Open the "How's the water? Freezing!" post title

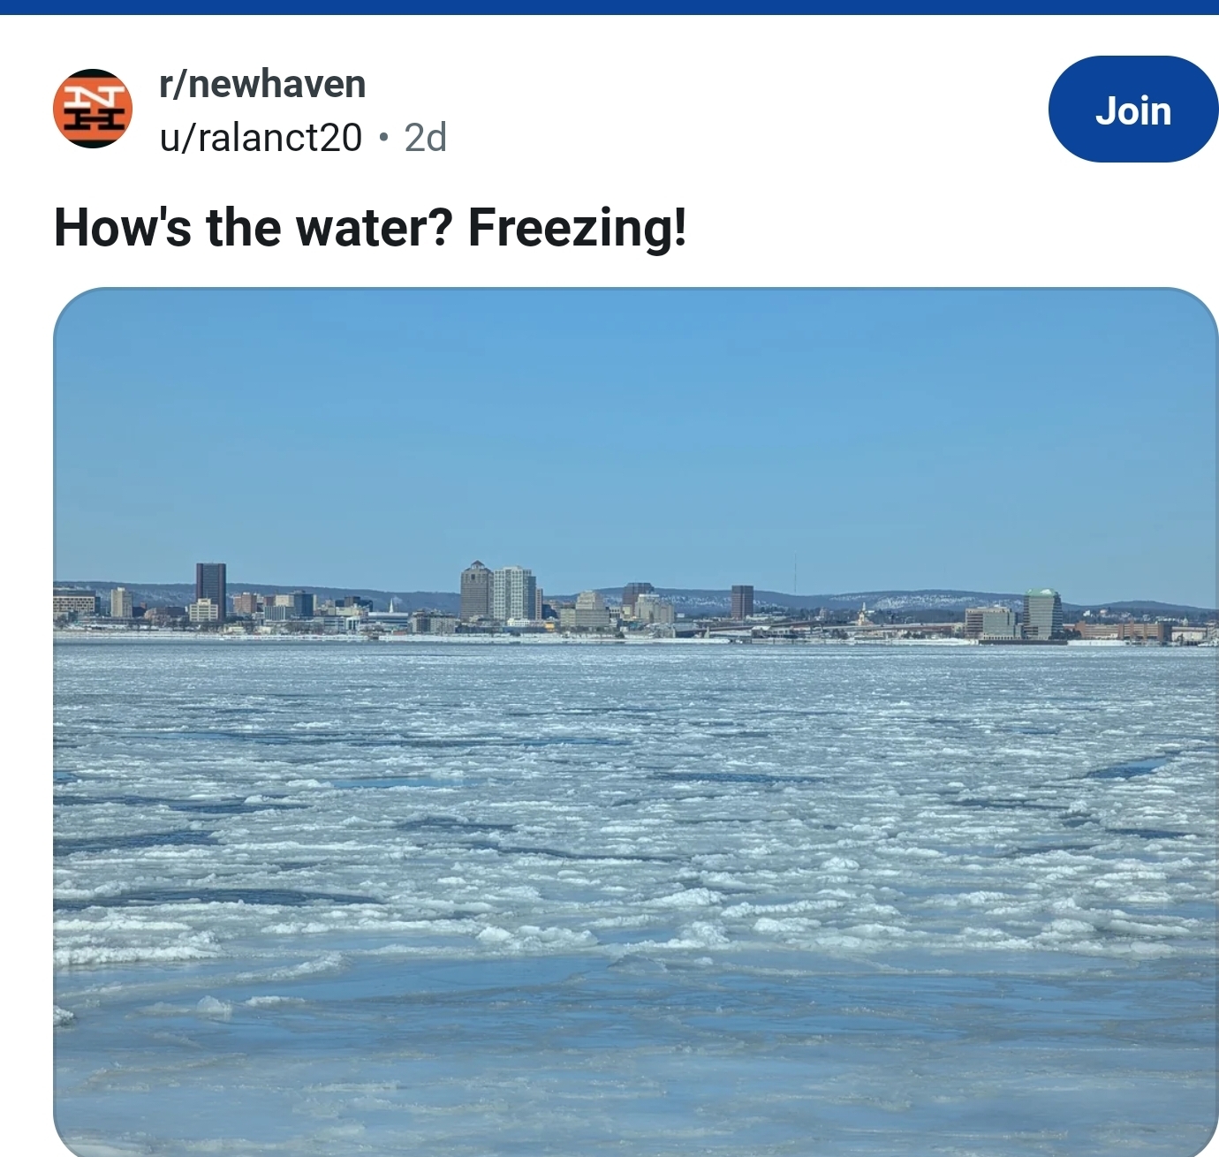coord(370,227)
